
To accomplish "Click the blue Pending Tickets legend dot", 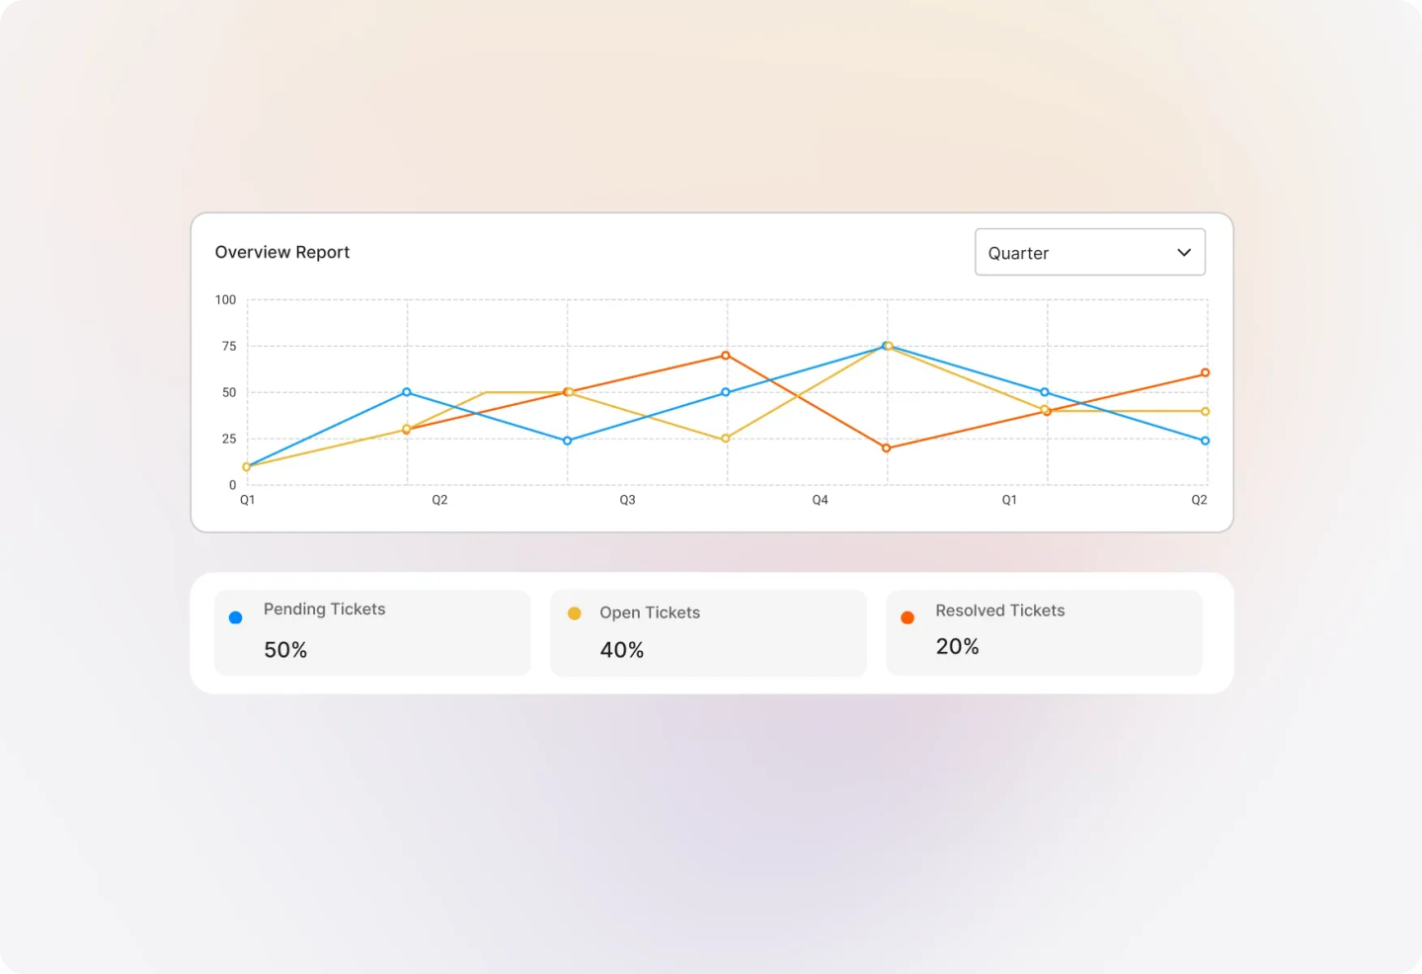I will [235, 617].
